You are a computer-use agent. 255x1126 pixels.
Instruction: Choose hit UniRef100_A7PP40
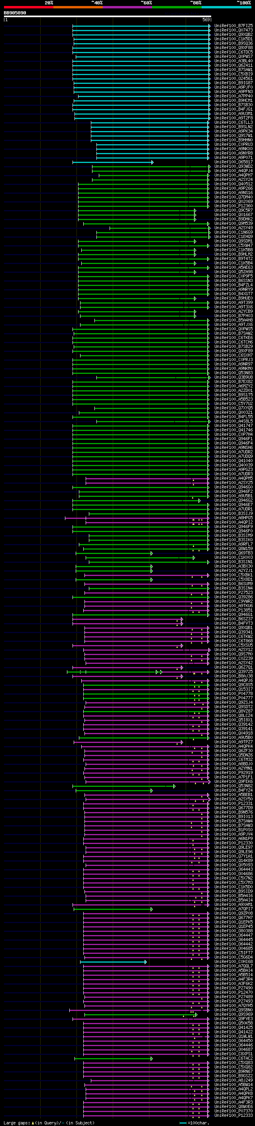233,96
